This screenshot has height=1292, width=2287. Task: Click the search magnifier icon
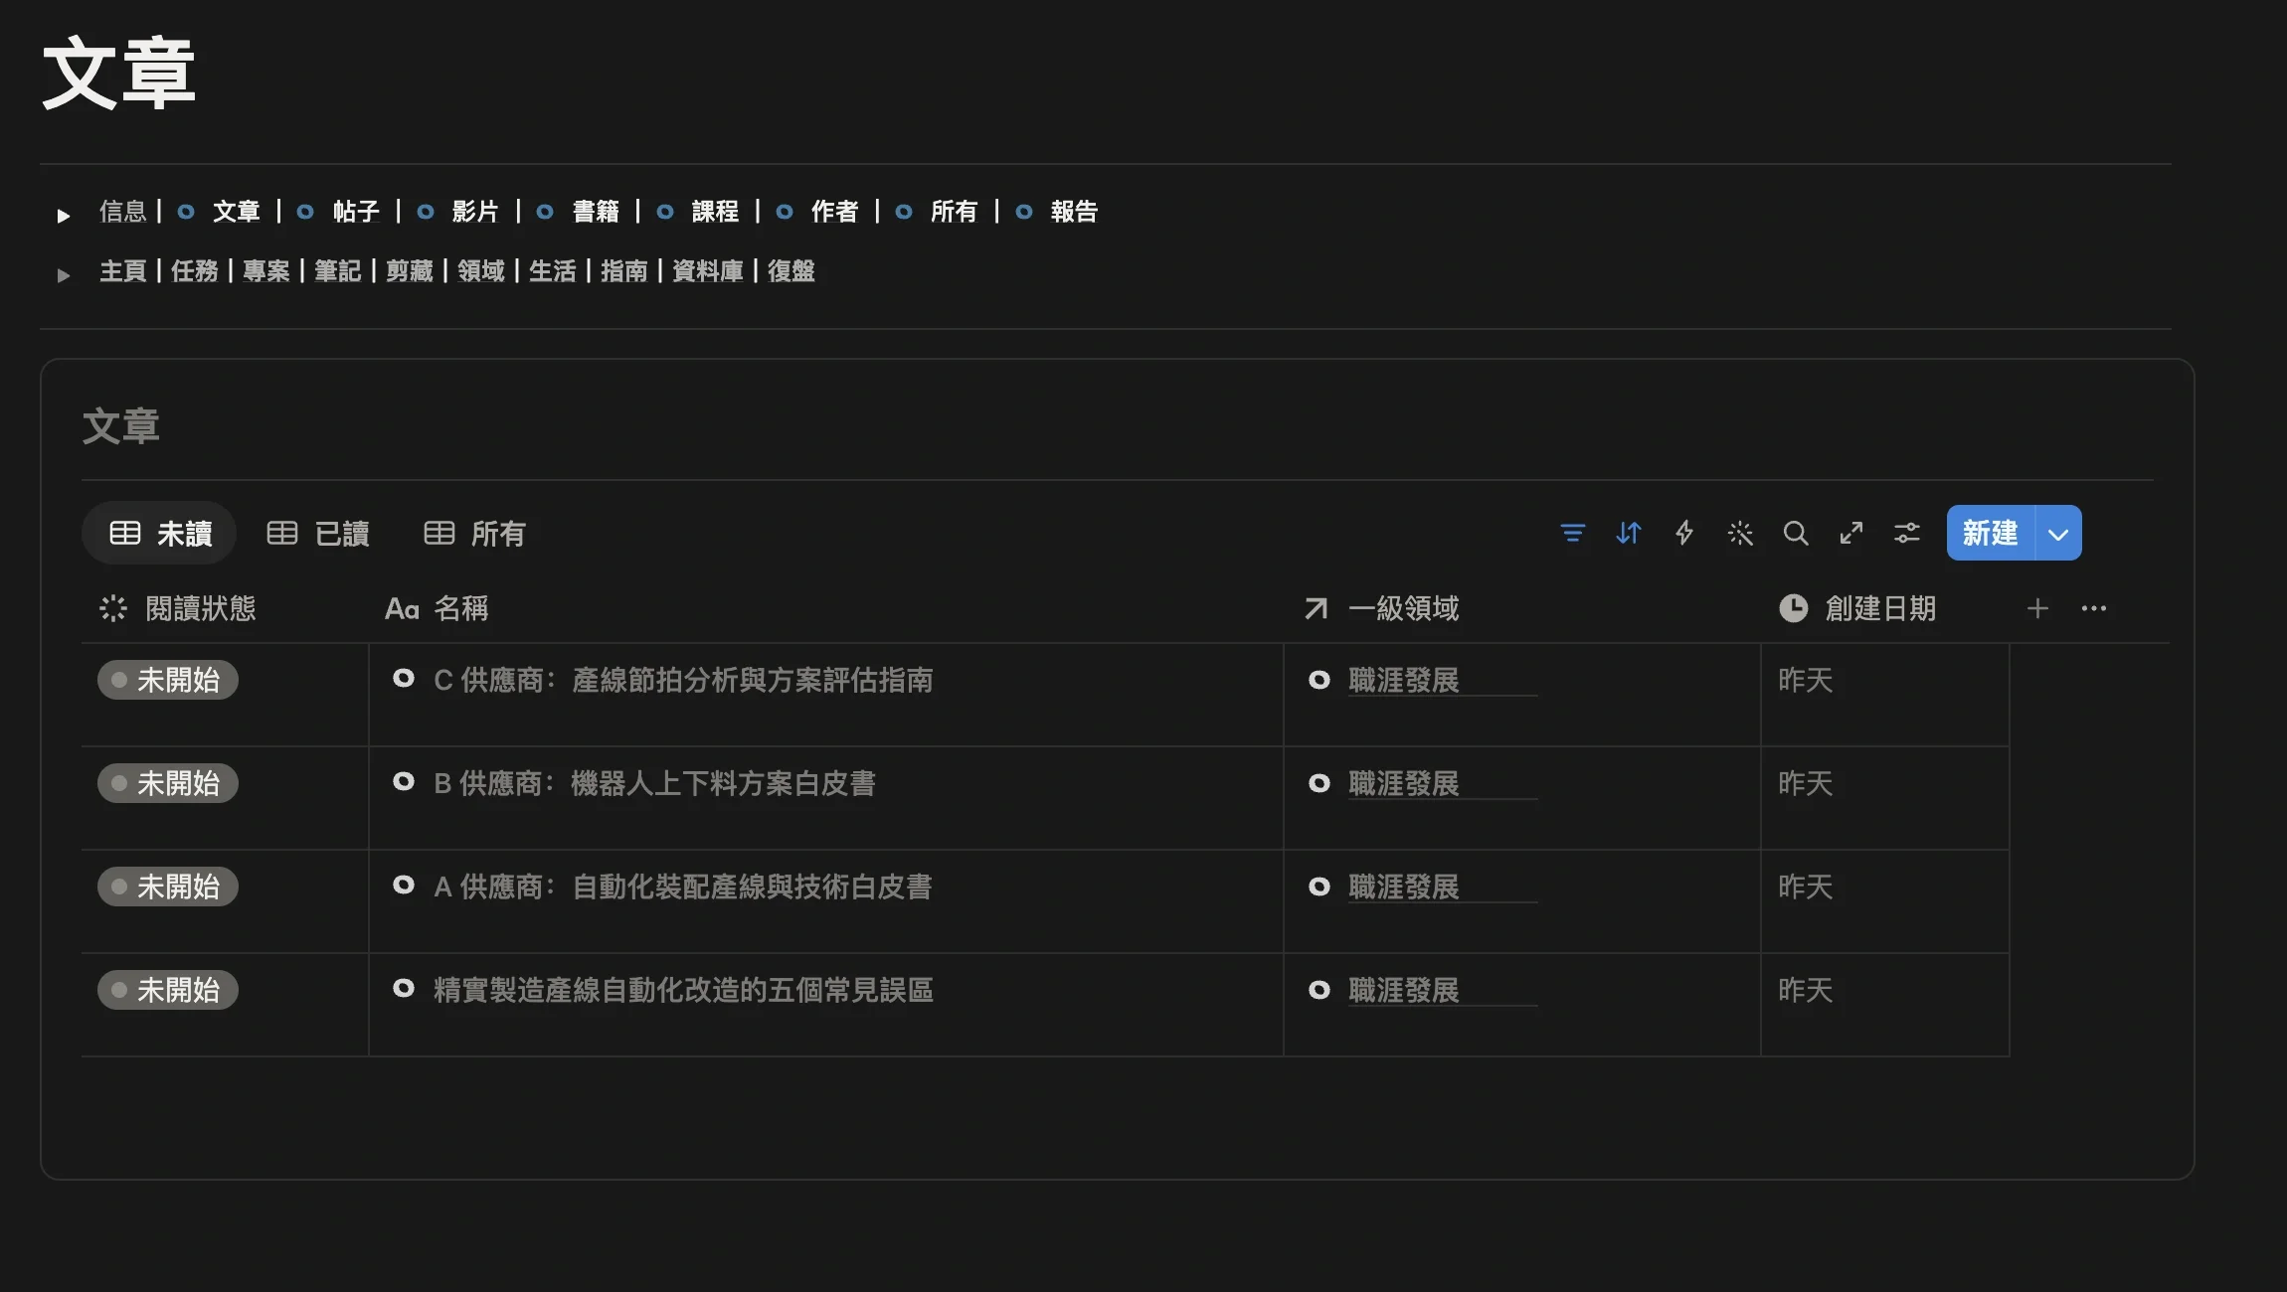1796,534
